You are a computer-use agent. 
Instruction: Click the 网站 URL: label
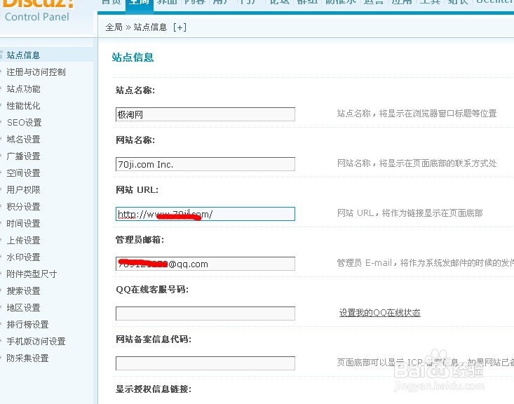[137, 190]
